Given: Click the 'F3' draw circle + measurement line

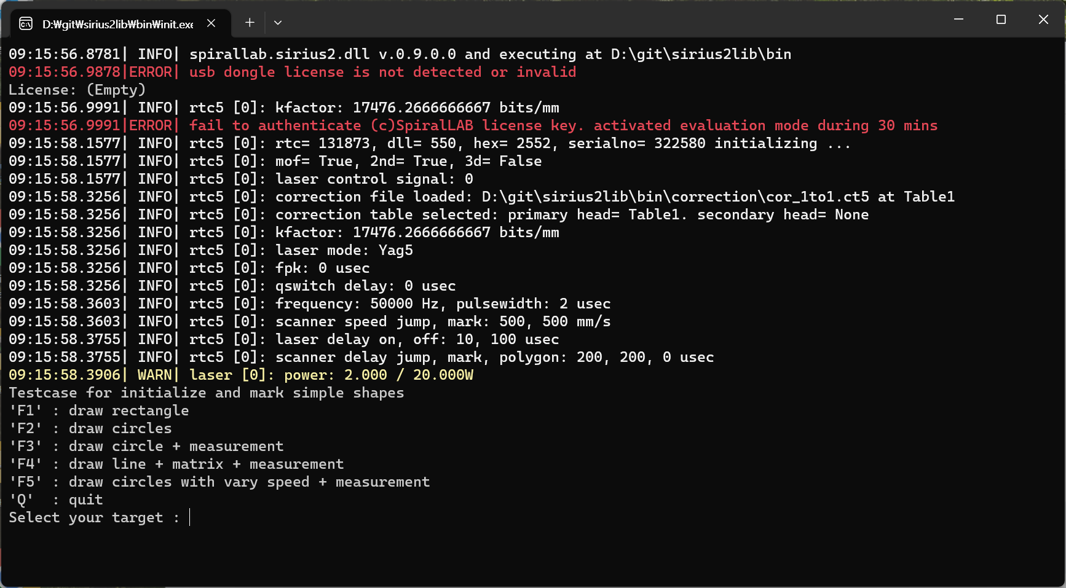Looking at the screenshot, I should tap(146, 446).
